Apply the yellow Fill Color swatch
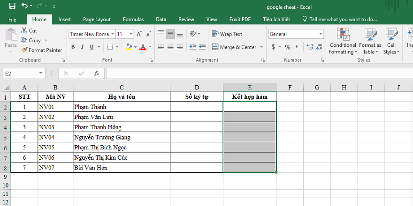Screen dimensions: 413x206 pyautogui.click(x=129, y=47)
